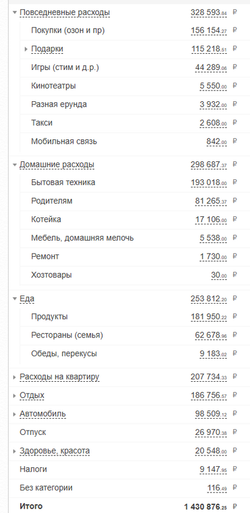Click the Отпуск amount 26 970
This screenshot has height=513, width=250.
(211, 432)
